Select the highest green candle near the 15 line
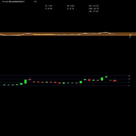The width and height of the screenshot is (136, 136). [106, 77]
